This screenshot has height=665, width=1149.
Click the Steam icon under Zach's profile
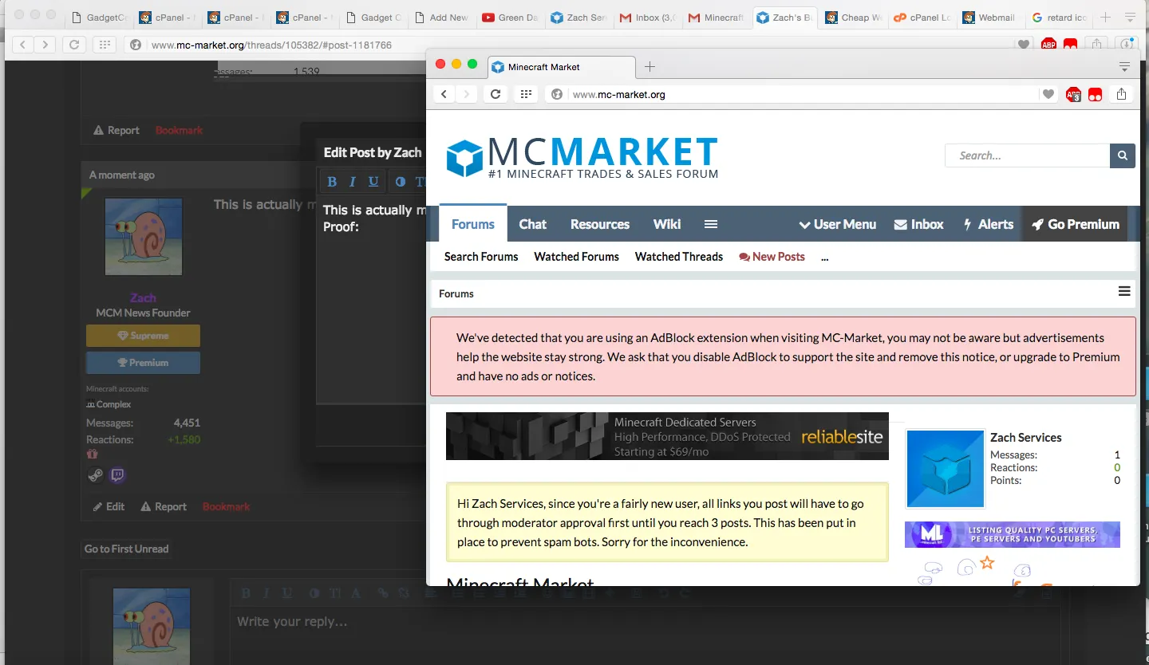point(95,476)
